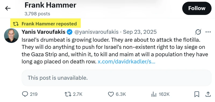Share the post using upload icon
Viewport: 215px width, 102px height.
(208, 94)
